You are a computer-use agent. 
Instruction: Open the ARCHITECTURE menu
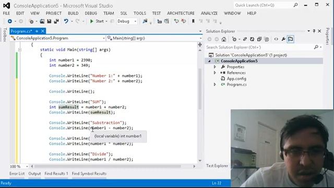181,13
